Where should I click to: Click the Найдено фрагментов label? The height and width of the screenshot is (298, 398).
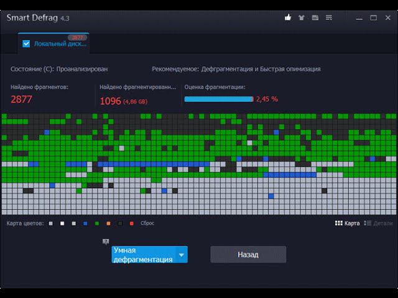tap(39, 87)
